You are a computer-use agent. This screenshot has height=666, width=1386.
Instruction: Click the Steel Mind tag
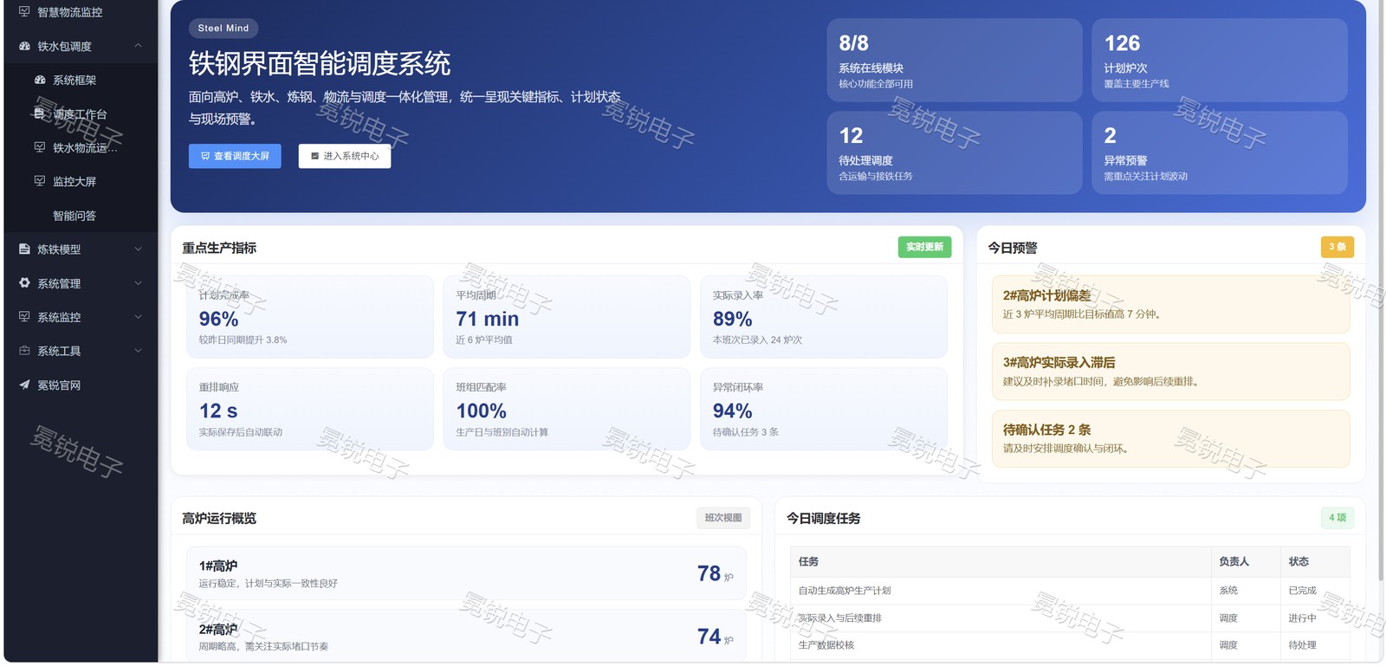[x=223, y=28]
